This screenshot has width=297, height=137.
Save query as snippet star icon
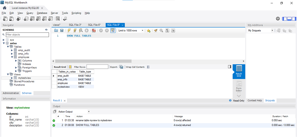click(149, 31)
